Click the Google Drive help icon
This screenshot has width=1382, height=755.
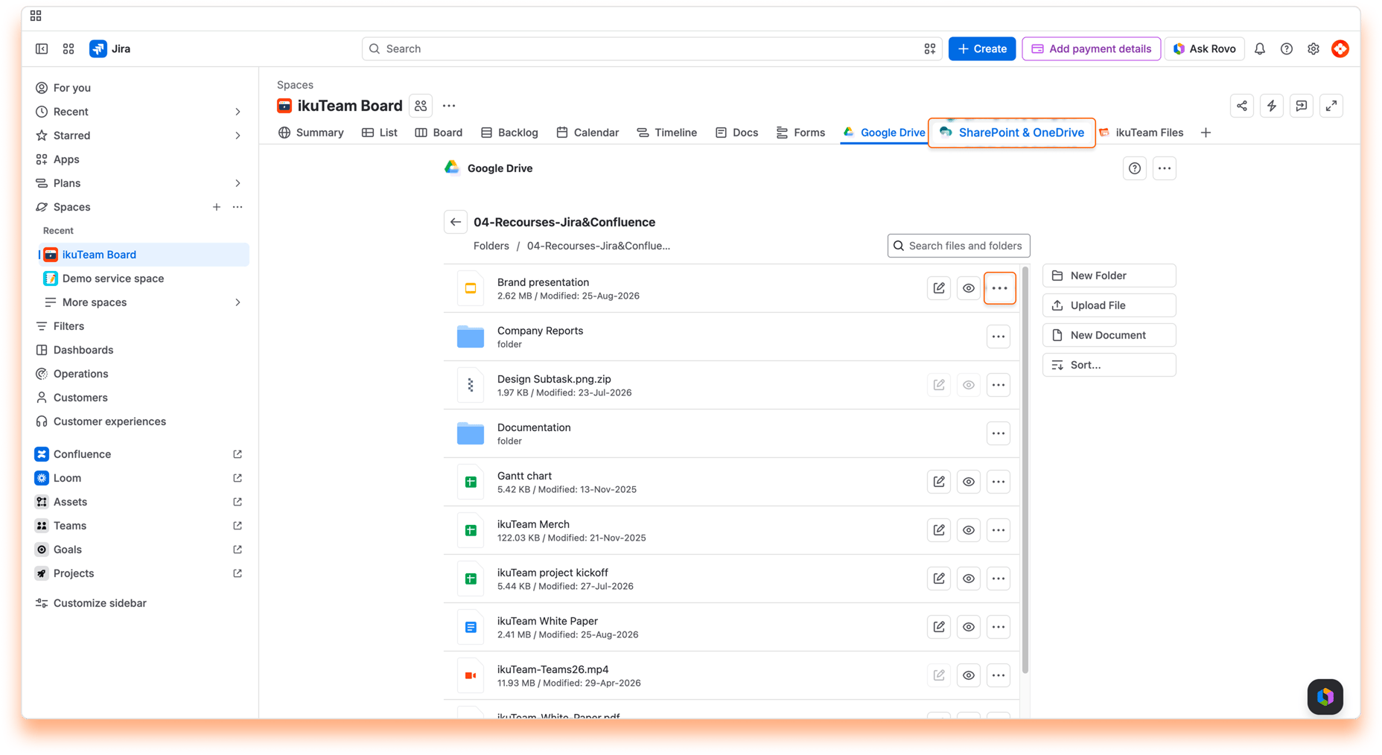pos(1135,168)
